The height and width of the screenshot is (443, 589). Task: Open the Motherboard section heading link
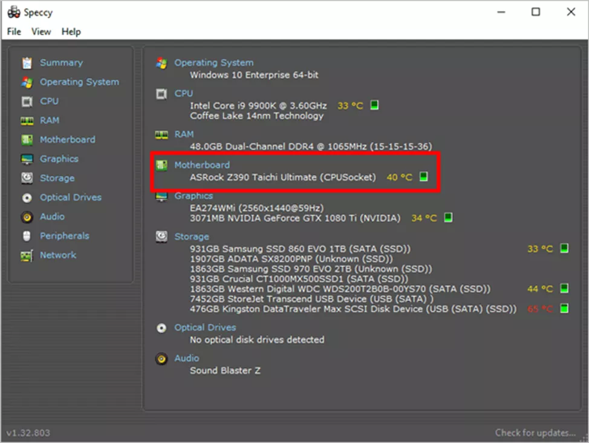202,165
